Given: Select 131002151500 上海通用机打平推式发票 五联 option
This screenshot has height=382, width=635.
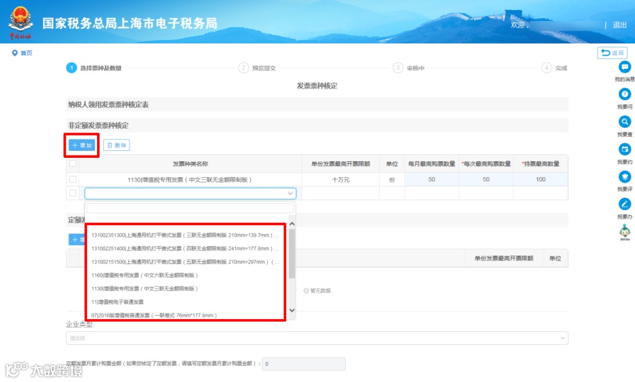Looking at the screenshot, I should pyautogui.click(x=185, y=262).
